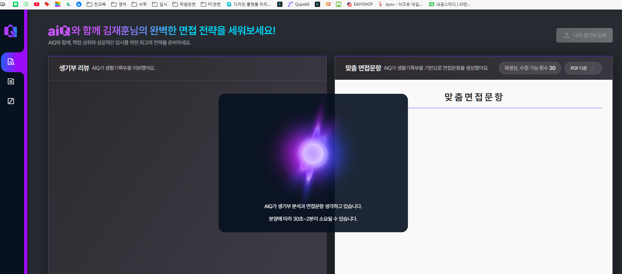Open the QupidAI bookmark

(299, 4)
